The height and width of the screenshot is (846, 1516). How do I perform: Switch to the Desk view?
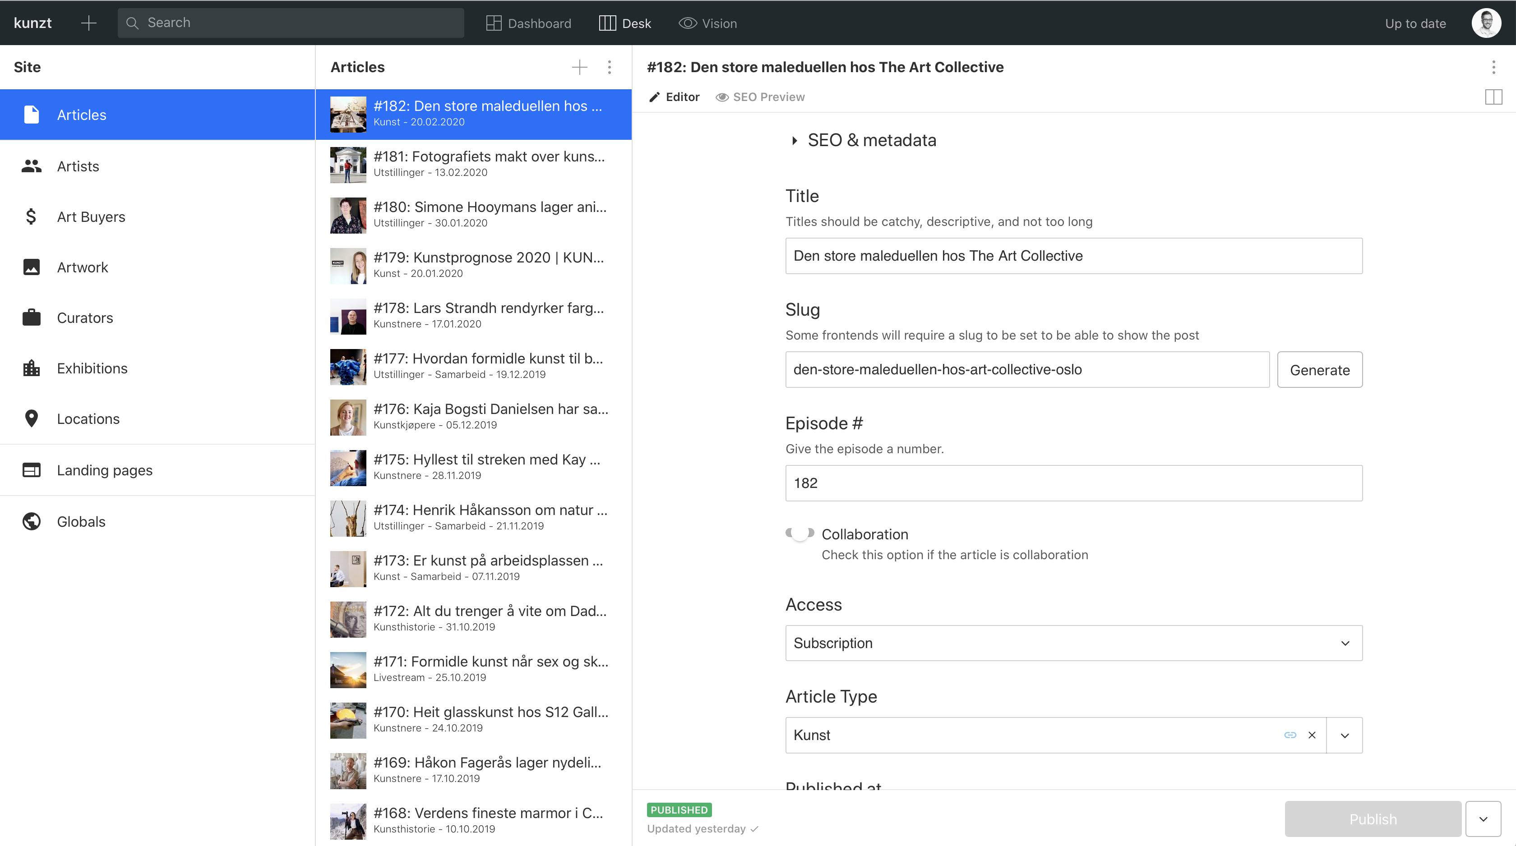[625, 23]
